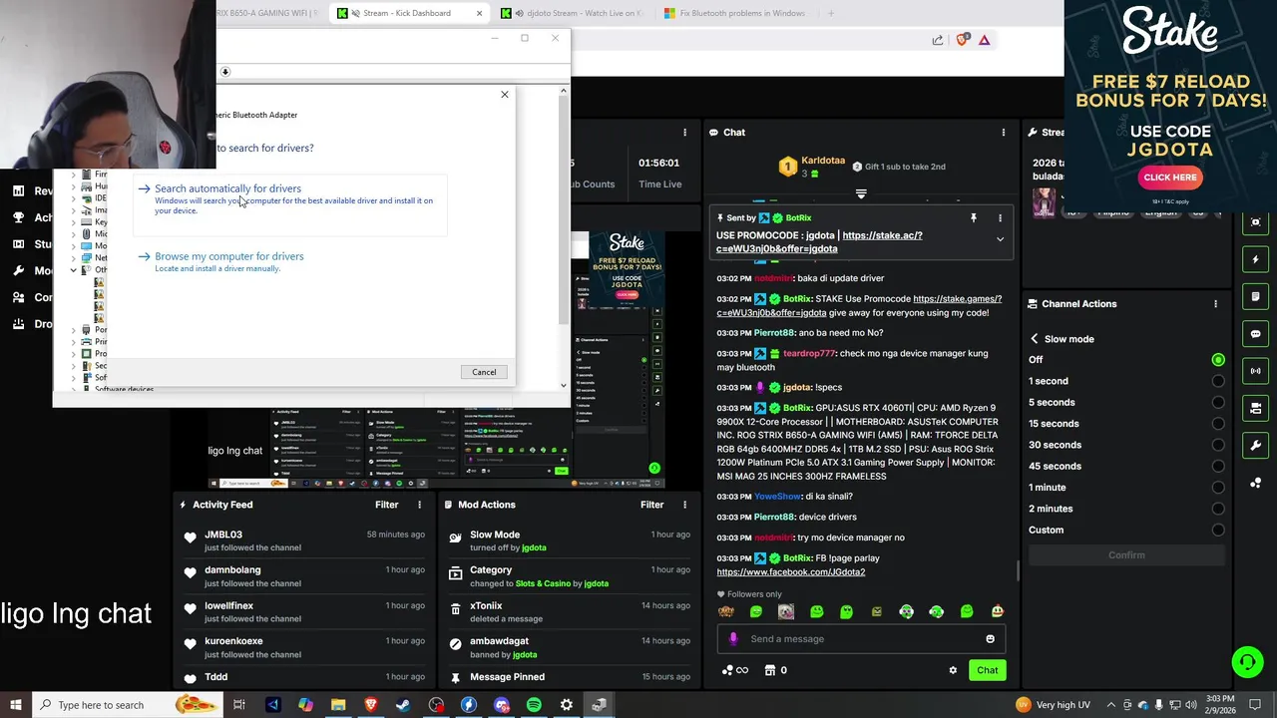This screenshot has width=1277, height=718.
Task: Select 2 minutes slow mode
Action: pyautogui.click(x=1218, y=509)
